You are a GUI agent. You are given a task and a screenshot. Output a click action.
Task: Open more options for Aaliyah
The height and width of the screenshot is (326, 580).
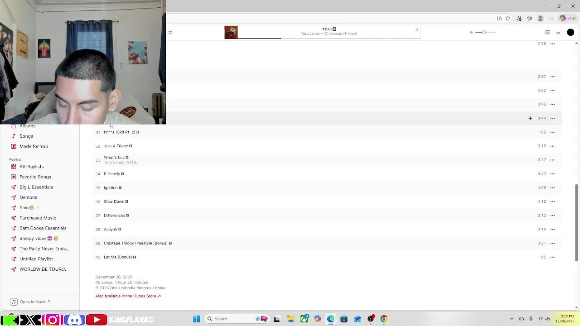click(x=552, y=229)
